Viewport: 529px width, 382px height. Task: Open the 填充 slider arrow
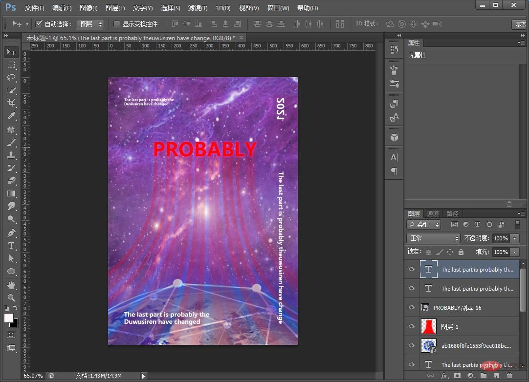(x=514, y=252)
